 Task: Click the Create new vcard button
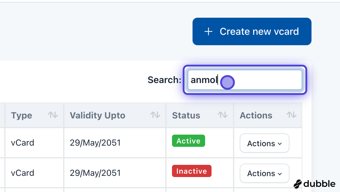(x=252, y=31)
